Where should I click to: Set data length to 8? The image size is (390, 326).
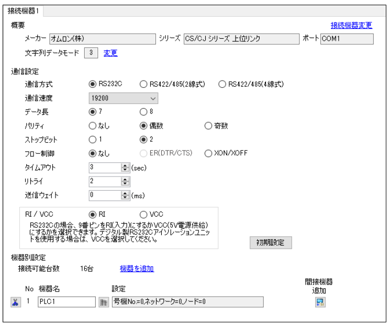[143, 111]
